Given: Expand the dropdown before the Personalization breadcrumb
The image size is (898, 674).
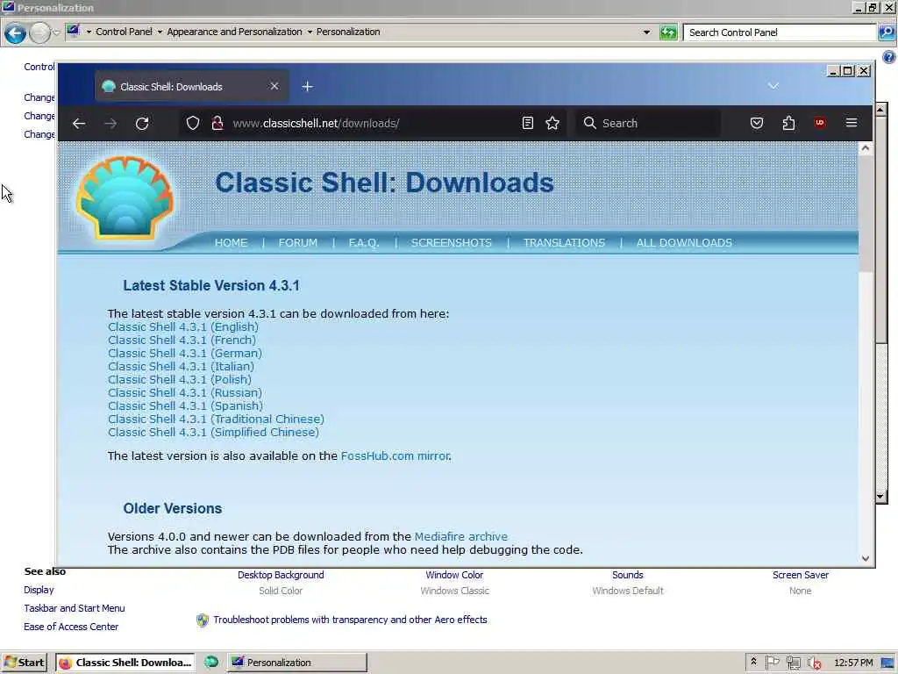Looking at the screenshot, I should click(310, 32).
